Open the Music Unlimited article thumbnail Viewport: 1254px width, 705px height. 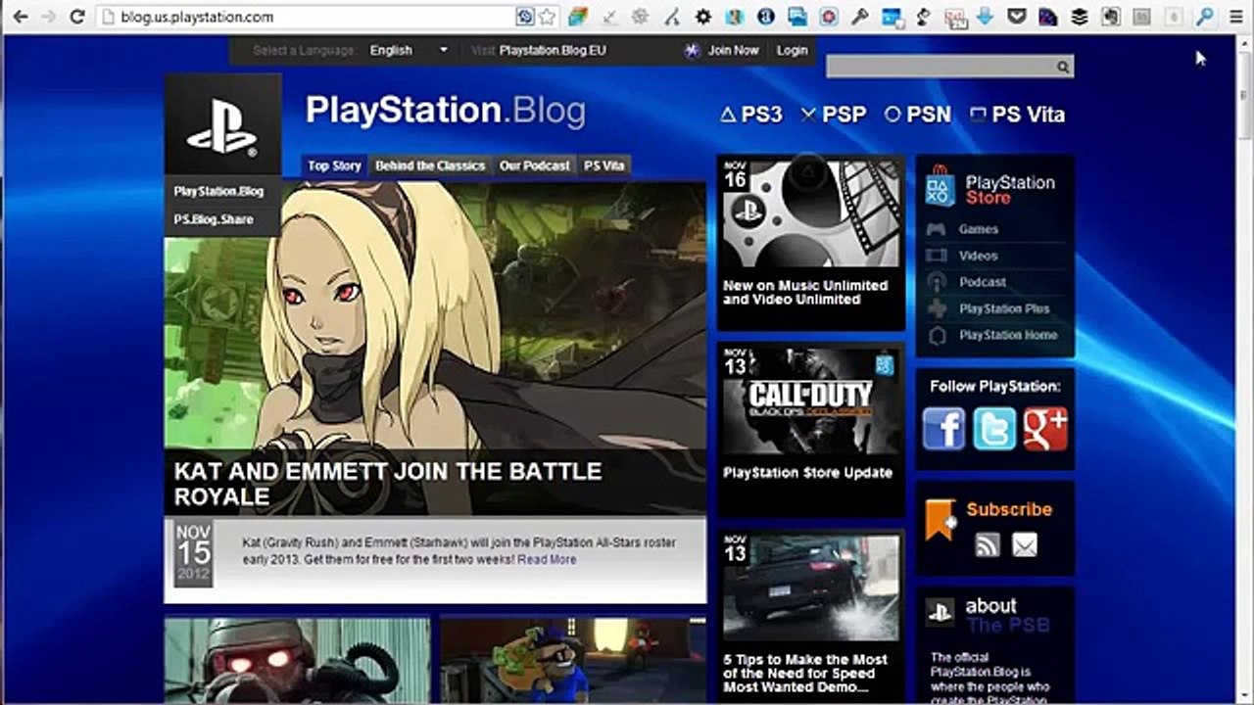point(810,214)
